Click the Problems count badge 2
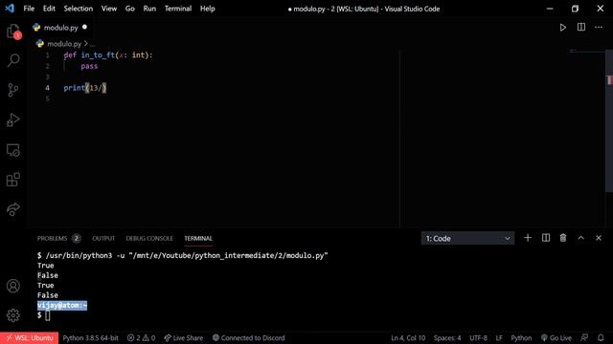This screenshot has width=613, height=344. pos(77,238)
